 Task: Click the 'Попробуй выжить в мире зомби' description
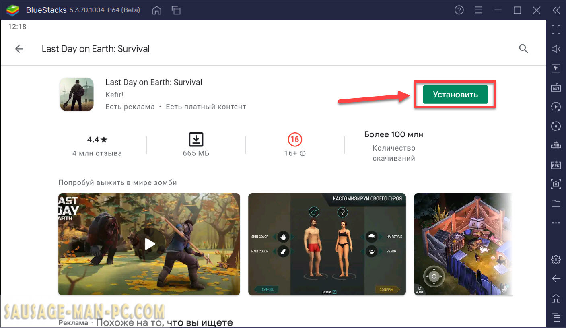point(117,182)
